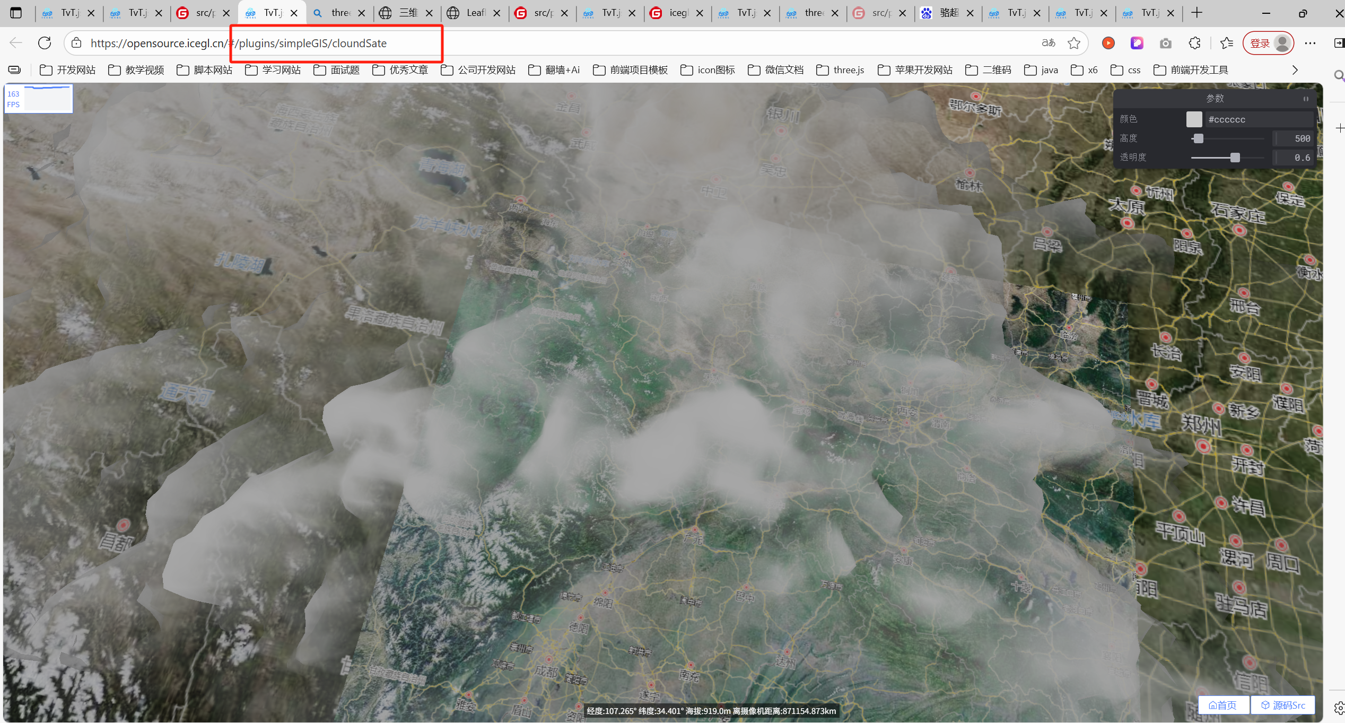Open the 开发网站 bookmarks folder
1345x723 pixels.
(x=68, y=70)
